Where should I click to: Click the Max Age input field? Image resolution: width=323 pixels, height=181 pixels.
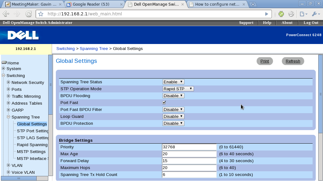pos(189,154)
